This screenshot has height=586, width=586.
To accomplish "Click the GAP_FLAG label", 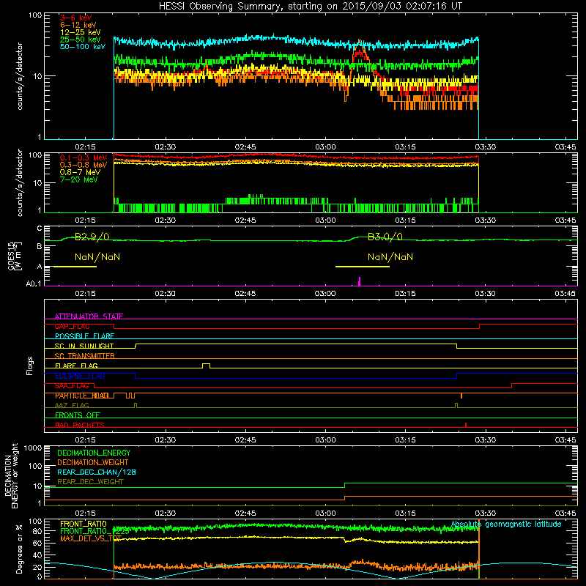I will click(x=72, y=326).
